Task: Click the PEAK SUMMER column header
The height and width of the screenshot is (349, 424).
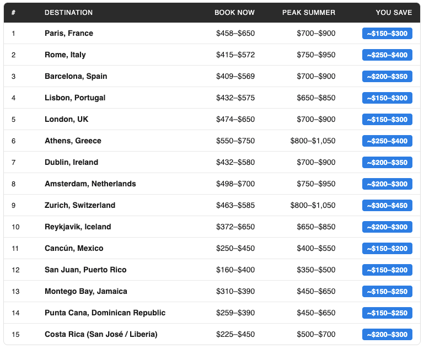Action: 308,12
